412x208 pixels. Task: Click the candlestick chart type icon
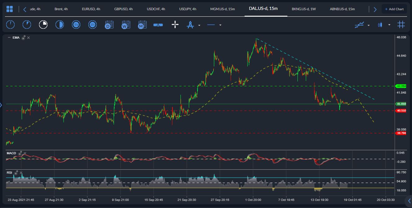[x=380, y=25]
